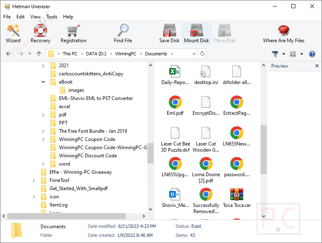Viewport: 322px width, 243px height.
Task: Click Where Are My Files button
Action: 283,33
